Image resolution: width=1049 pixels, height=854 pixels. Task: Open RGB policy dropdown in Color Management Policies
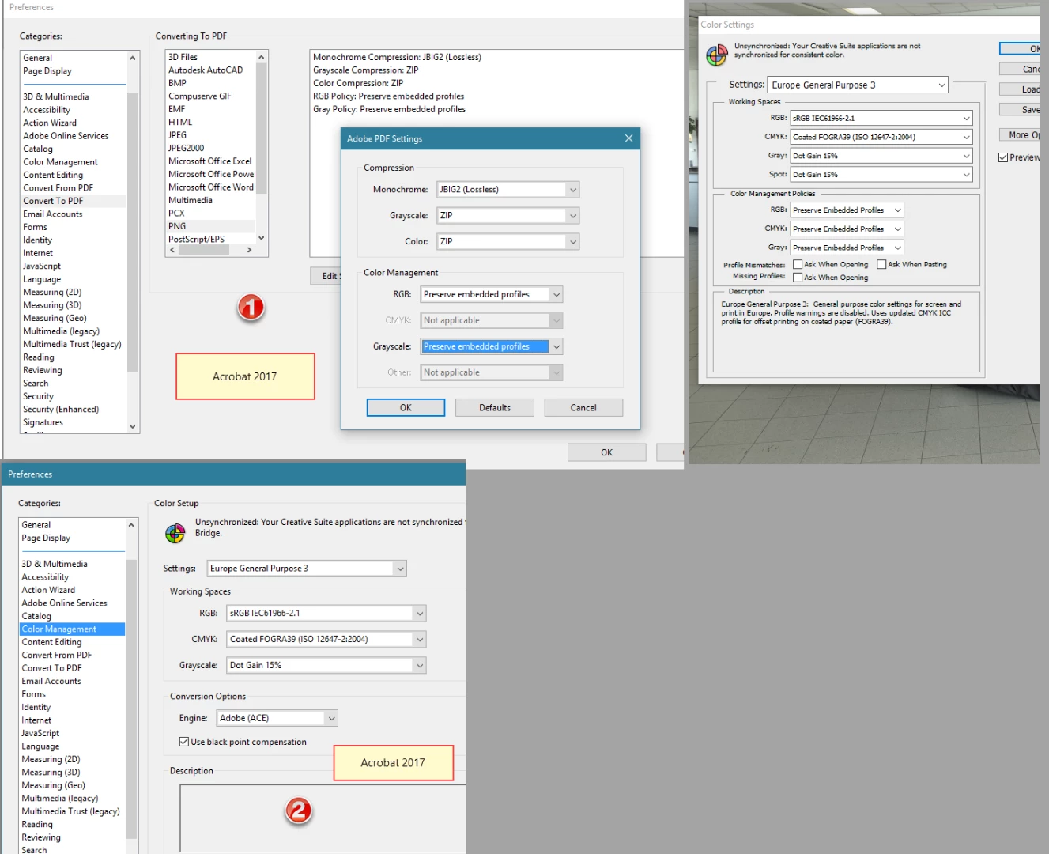(847, 210)
